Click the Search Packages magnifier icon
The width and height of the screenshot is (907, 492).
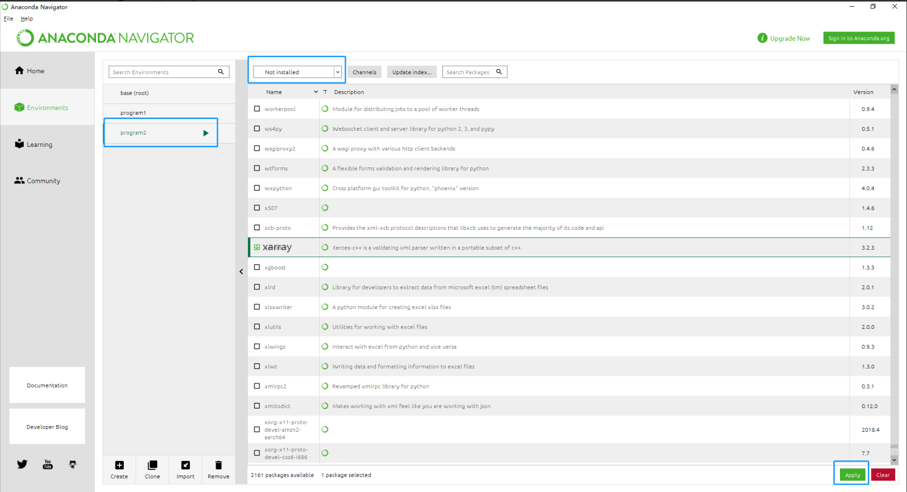click(499, 72)
